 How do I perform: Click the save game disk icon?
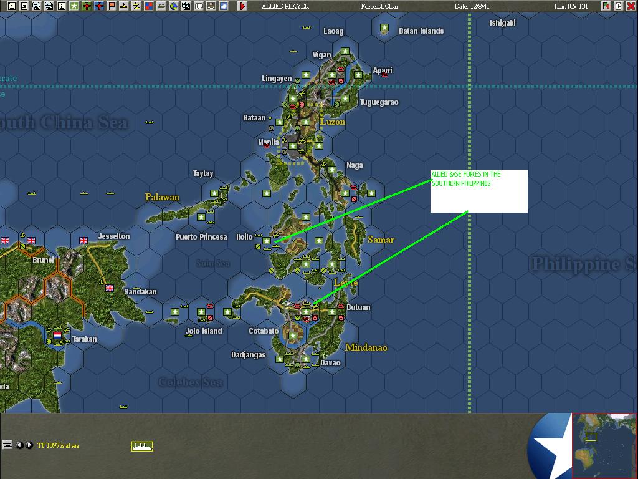pos(12,6)
